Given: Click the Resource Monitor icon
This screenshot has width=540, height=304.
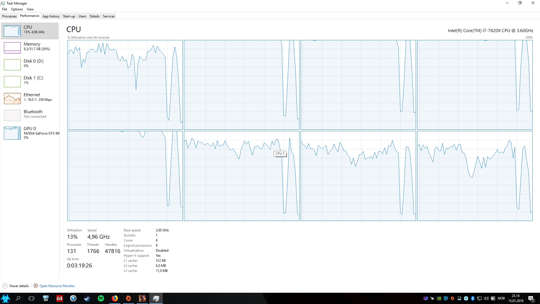Looking at the screenshot, I should [36, 286].
